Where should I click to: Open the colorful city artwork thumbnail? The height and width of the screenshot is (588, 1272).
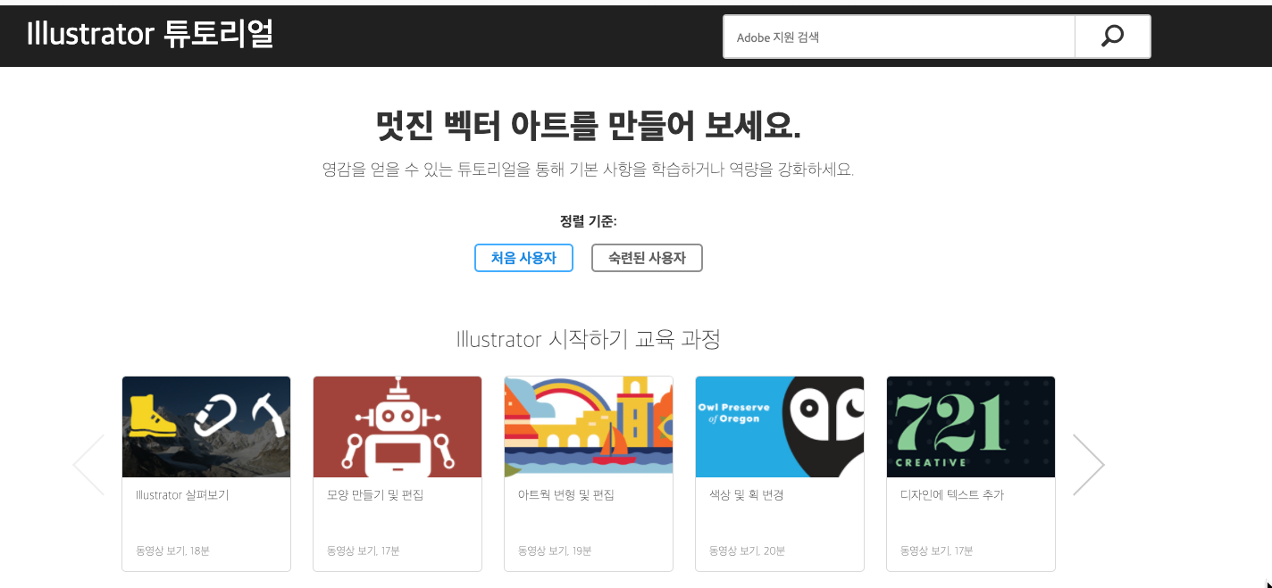coord(589,427)
